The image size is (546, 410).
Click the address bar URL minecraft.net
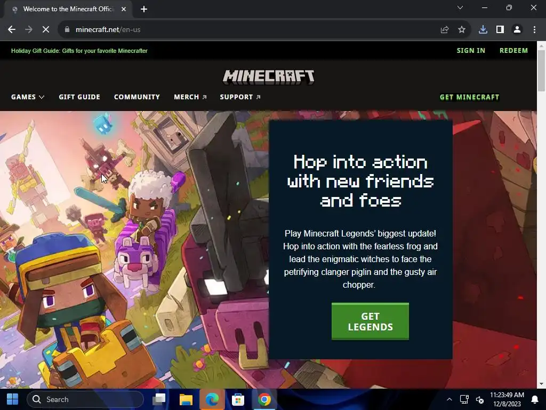(x=108, y=30)
